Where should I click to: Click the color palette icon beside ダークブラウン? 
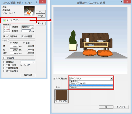(x=4, y=20)
